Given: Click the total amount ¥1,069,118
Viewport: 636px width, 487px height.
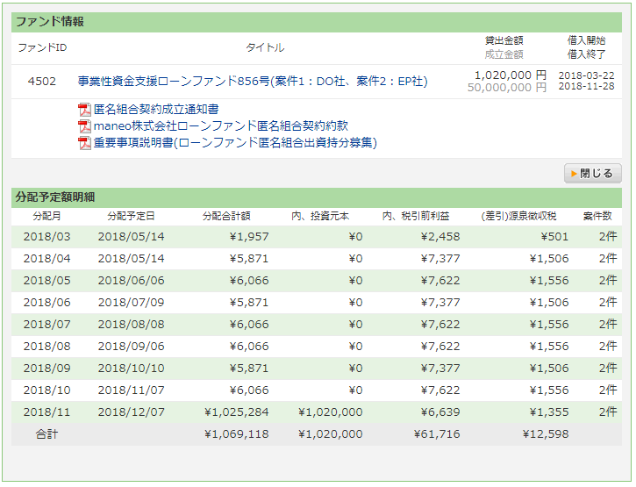Looking at the screenshot, I should click(236, 434).
